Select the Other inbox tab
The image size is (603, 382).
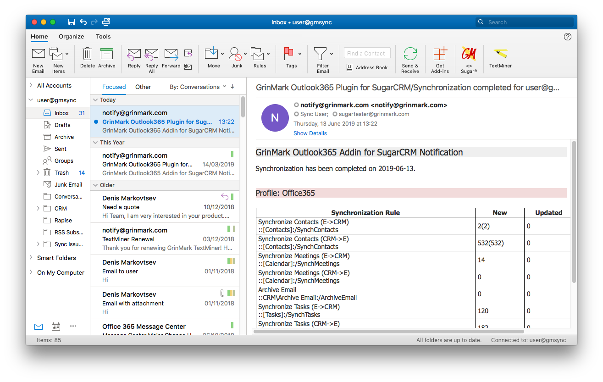pos(143,87)
